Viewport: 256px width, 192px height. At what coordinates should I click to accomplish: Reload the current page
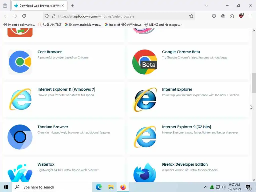coord(24,16)
